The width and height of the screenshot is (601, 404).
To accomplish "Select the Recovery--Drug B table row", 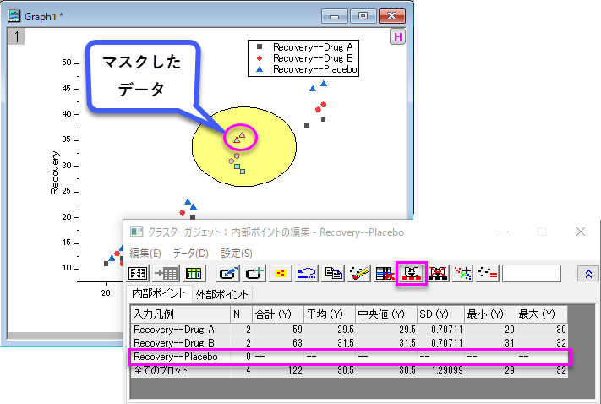I will [349, 343].
